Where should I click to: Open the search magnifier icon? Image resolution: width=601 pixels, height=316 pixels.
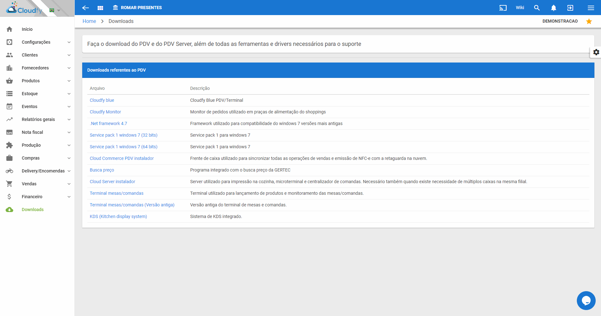click(537, 8)
